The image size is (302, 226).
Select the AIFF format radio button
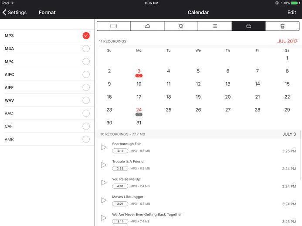86,87
